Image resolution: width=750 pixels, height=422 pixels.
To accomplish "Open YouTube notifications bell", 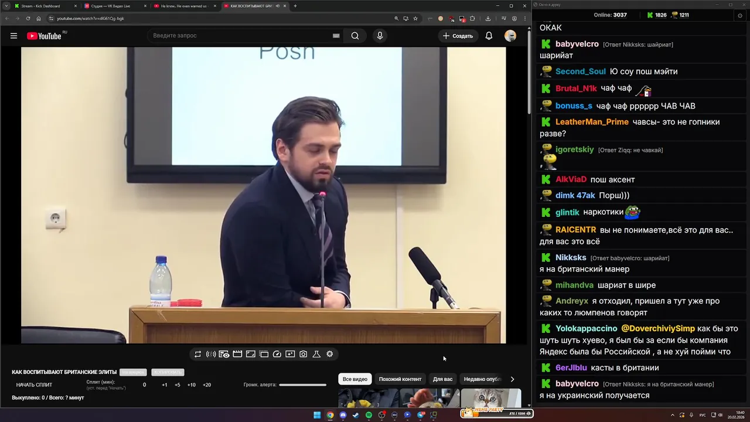I will (x=489, y=36).
